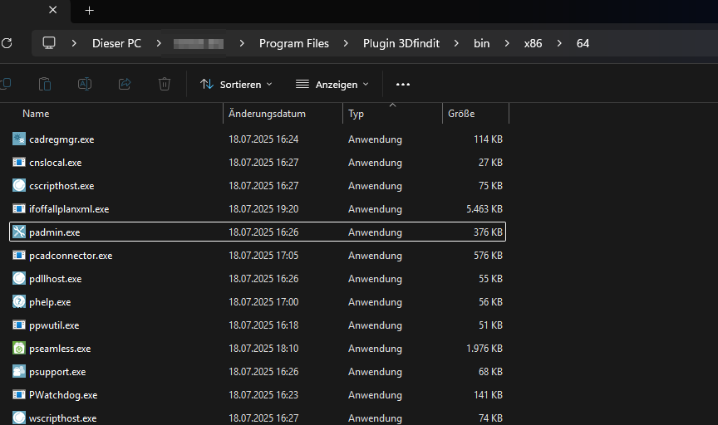Image resolution: width=718 pixels, height=425 pixels.
Task: Click the delete trash icon
Action: click(165, 84)
